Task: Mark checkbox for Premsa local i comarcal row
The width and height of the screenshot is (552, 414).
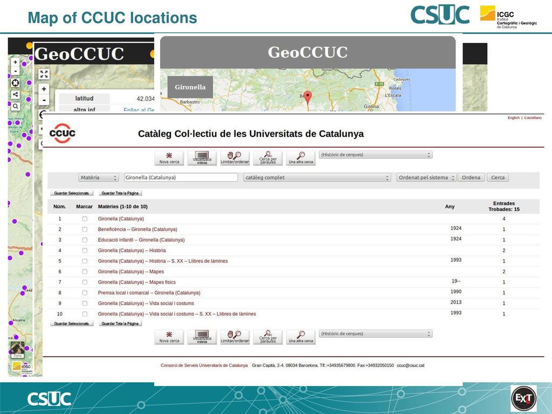Action: pos(85,293)
